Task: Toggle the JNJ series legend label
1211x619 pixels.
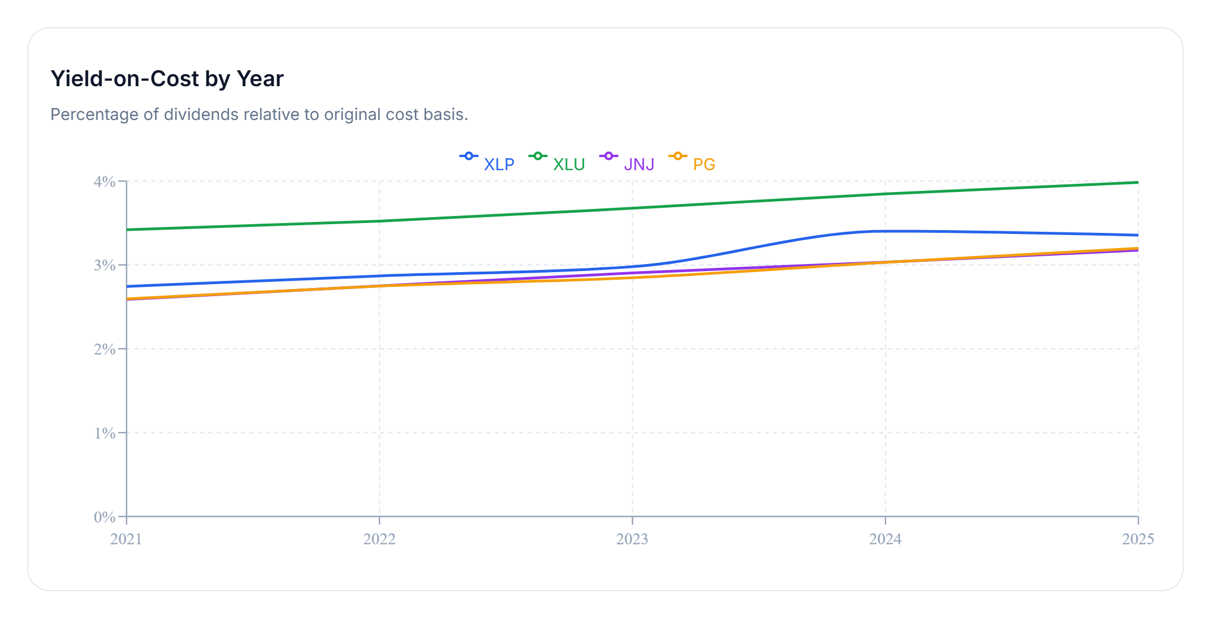Action: click(639, 164)
